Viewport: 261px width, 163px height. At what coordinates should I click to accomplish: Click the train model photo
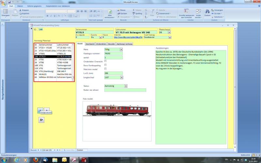pyautogui.click(x=117, y=121)
